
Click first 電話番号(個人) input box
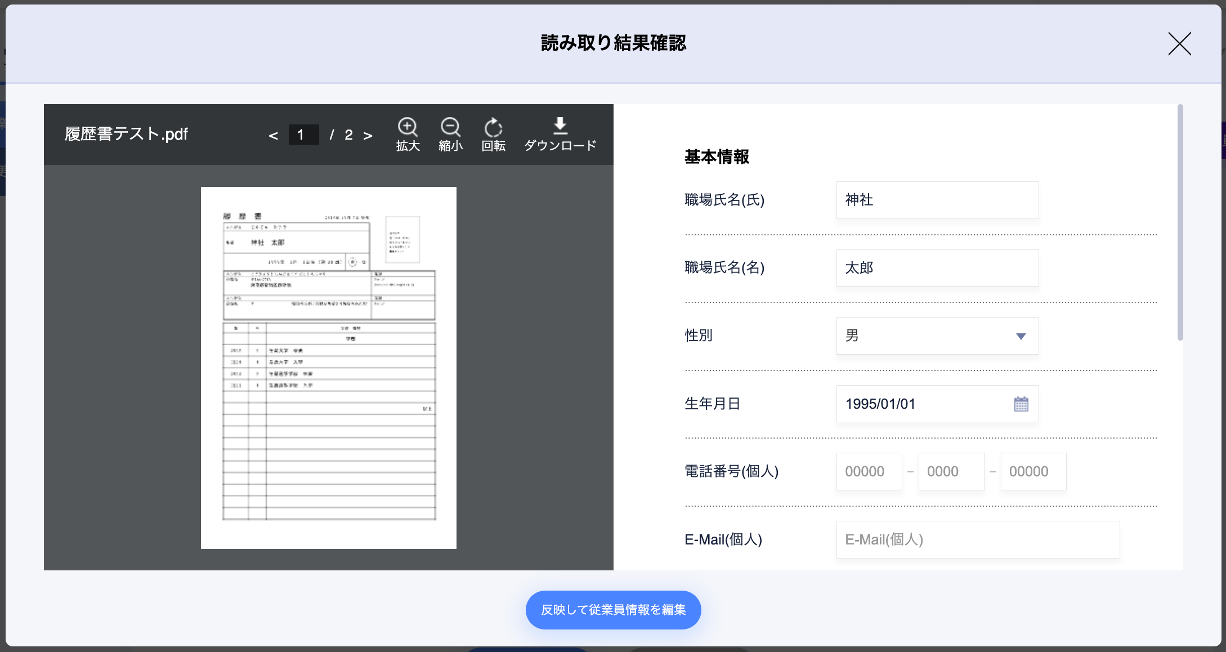(869, 471)
